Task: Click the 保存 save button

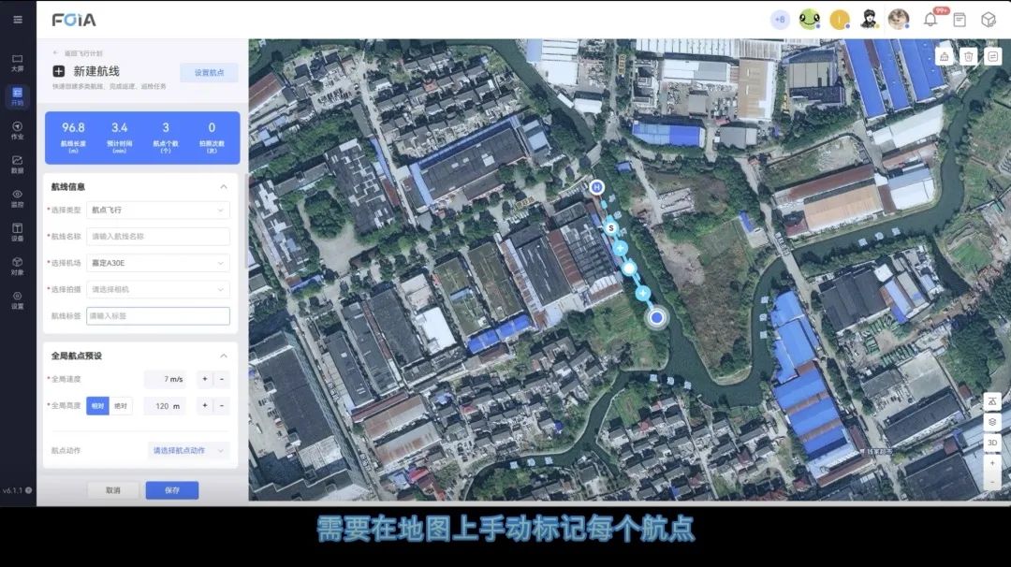Action: pyautogui.click(x=172, y=490)
